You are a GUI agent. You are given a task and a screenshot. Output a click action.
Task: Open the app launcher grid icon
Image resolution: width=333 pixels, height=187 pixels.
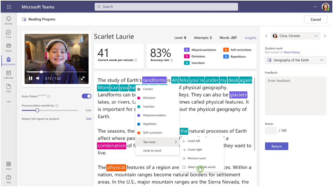pos(9,7)
